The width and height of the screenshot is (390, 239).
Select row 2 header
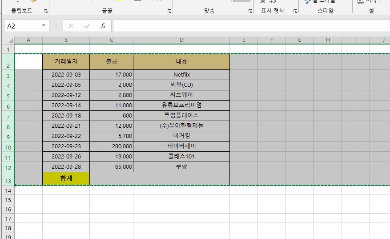(x=8, y=62)
